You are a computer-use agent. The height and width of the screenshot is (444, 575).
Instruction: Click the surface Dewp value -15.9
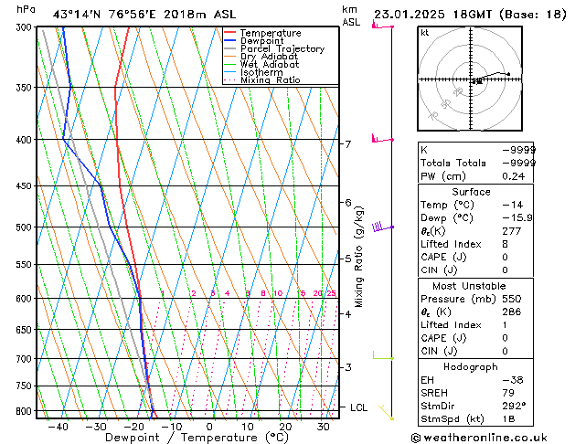pos(517,218)
